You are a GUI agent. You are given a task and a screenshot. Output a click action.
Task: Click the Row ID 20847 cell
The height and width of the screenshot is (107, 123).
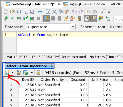click(28, 90)
